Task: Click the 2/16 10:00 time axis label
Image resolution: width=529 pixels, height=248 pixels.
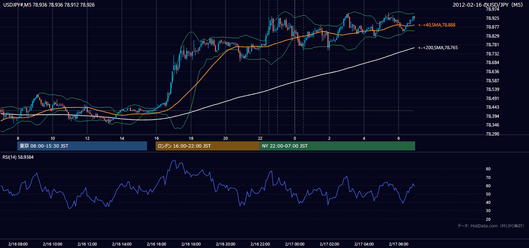Action: click(53, 244)
